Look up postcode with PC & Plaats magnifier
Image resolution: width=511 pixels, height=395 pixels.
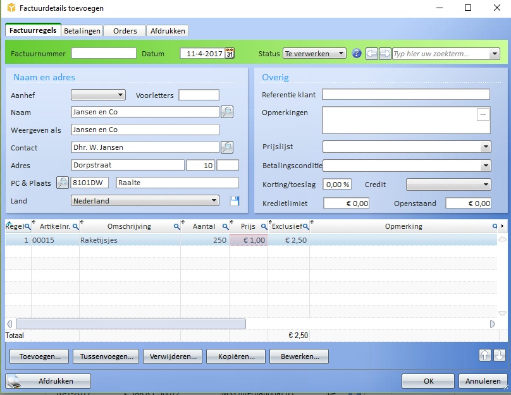coord(63,183)
